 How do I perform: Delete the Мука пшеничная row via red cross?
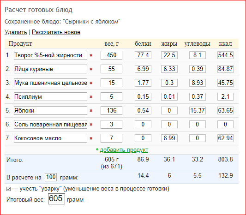point(91,83)
